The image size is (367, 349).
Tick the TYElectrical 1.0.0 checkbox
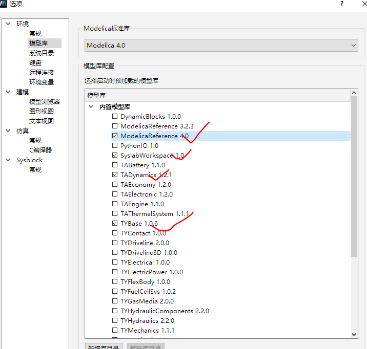[x=115, y=262]
